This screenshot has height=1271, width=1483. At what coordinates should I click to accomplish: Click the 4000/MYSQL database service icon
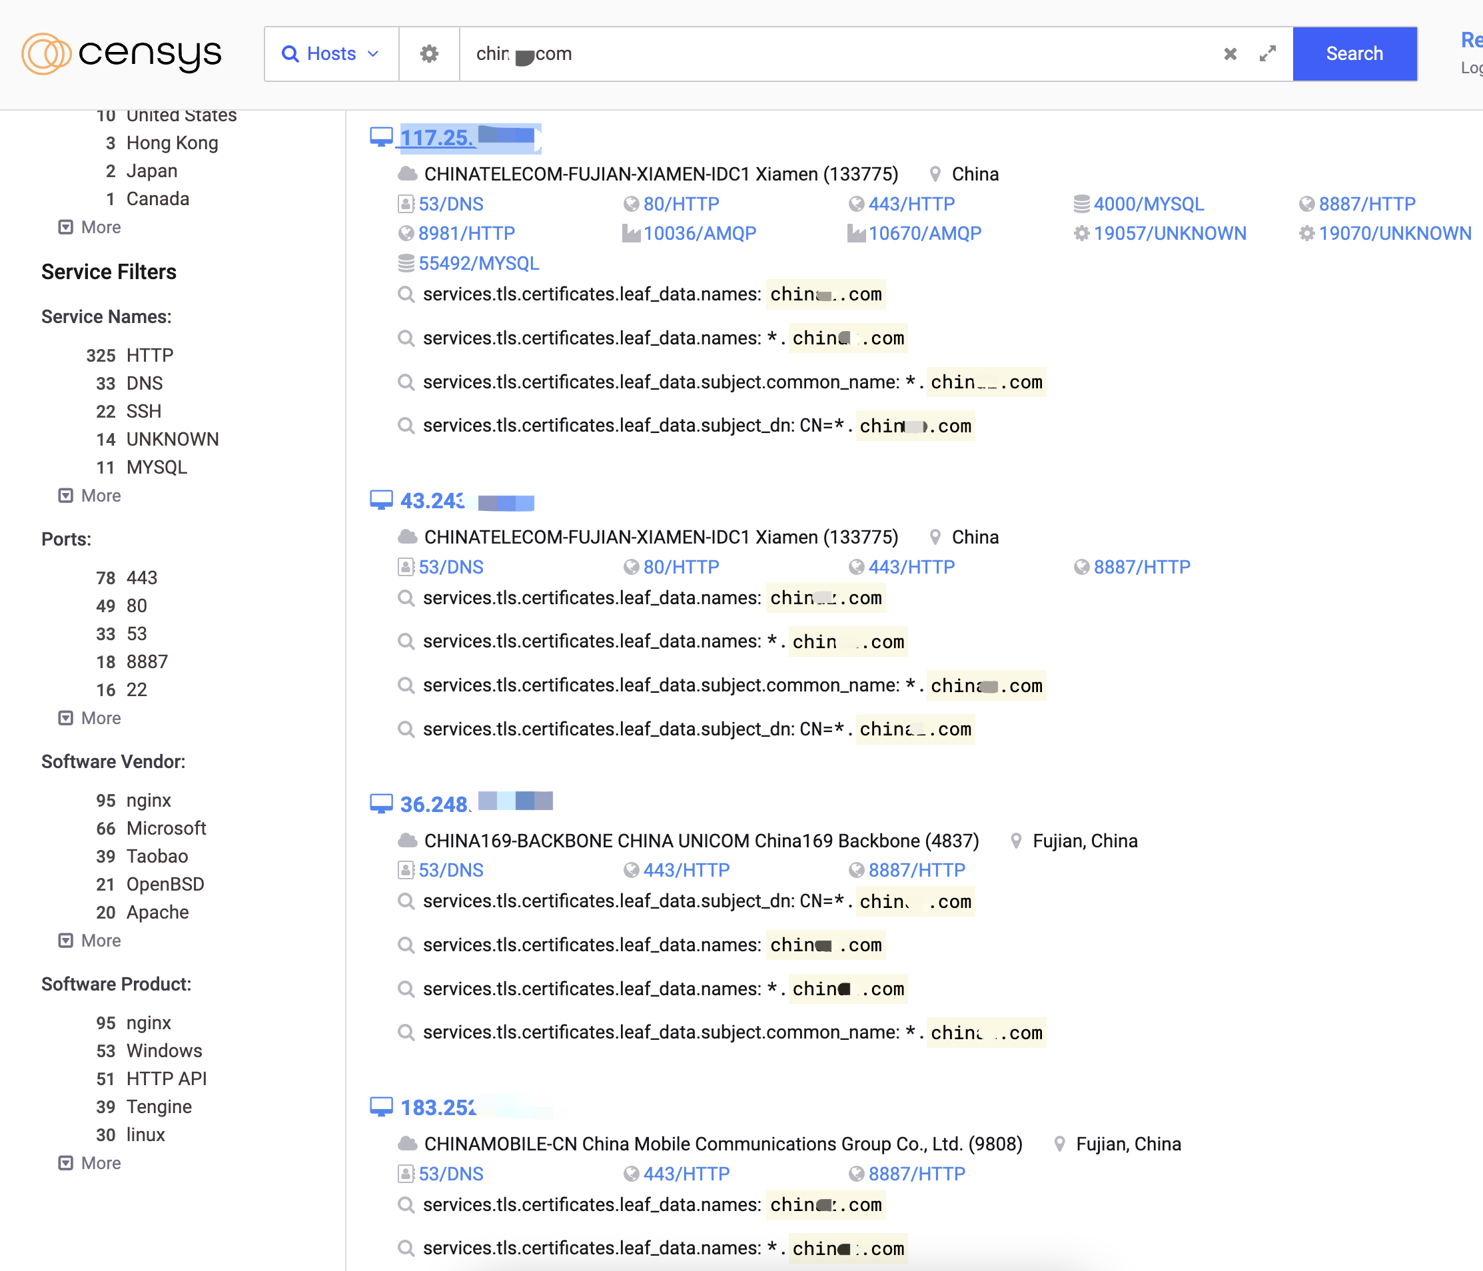point(1081,204)
